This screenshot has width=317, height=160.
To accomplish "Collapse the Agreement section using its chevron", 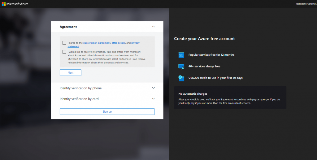I will pos(153,27).
